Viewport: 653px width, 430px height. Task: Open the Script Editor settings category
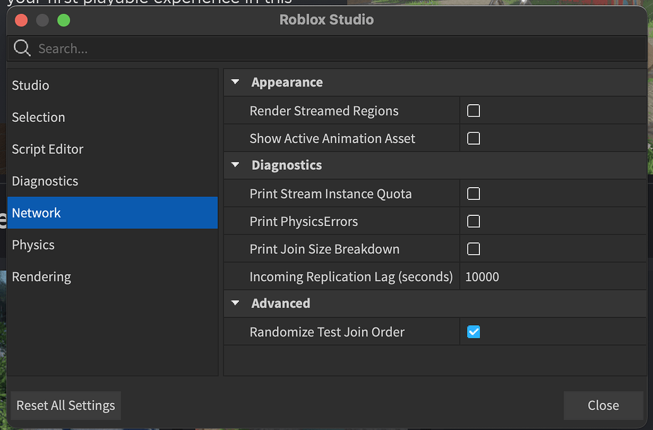coord(112,149)
